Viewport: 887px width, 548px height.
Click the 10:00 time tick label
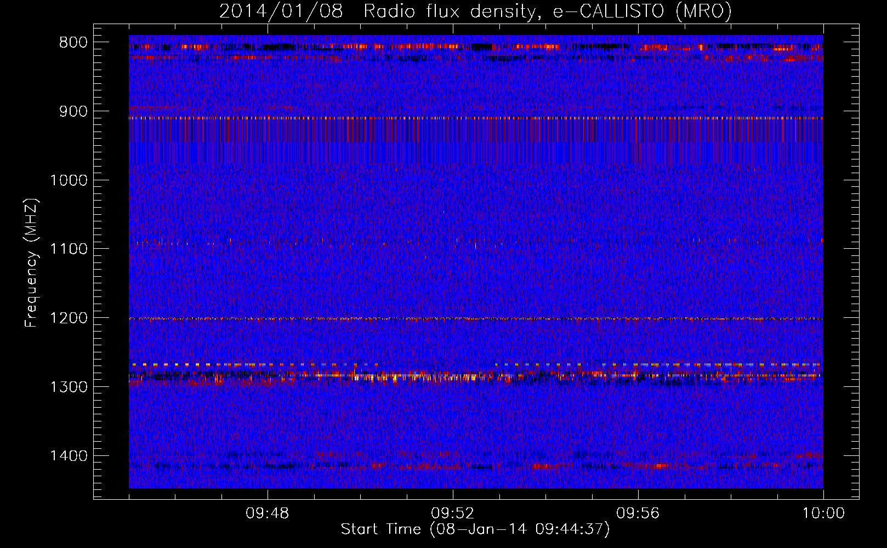823,513
